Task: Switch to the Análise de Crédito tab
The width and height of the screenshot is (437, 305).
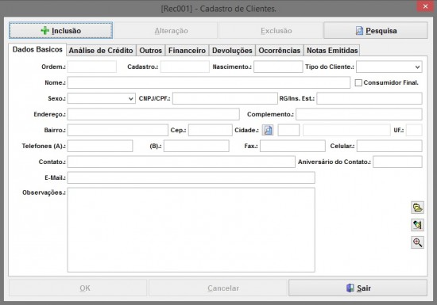Action: tap(101, 50)
